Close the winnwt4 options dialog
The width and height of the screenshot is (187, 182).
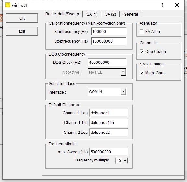177,5
